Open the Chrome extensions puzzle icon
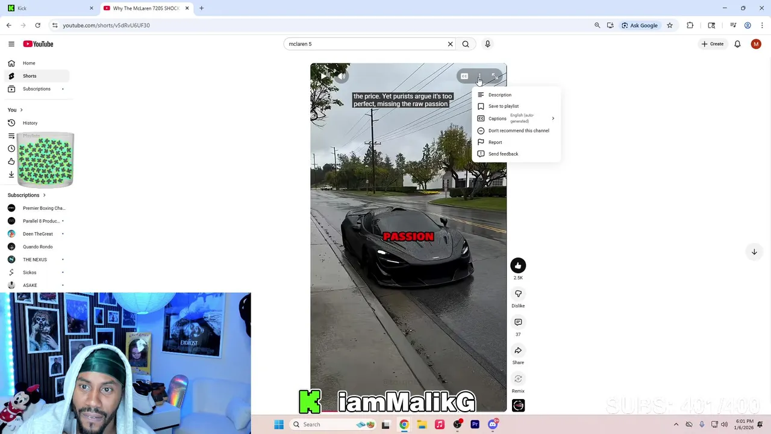771x434 pixels. (x=690, y=25)
